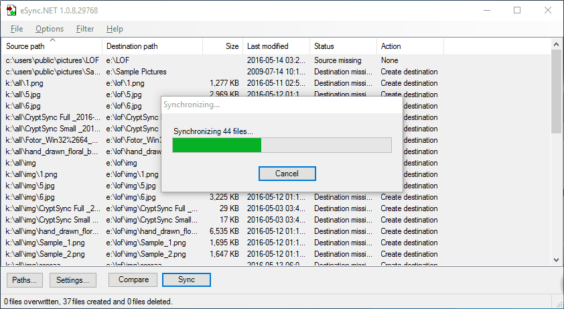Select source row k:\all\img\5.jpg
The image size is (564, 309).
(30, 186)
